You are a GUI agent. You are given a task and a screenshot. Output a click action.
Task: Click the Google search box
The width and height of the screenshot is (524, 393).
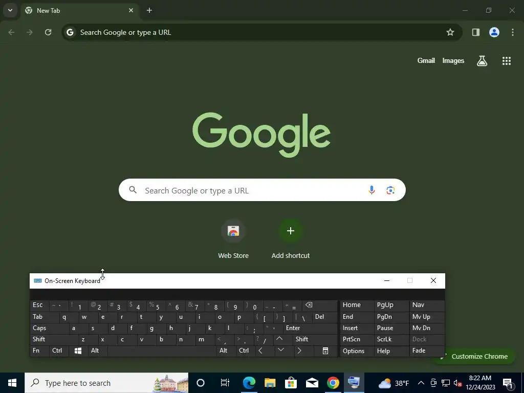(x=262, y=190)
